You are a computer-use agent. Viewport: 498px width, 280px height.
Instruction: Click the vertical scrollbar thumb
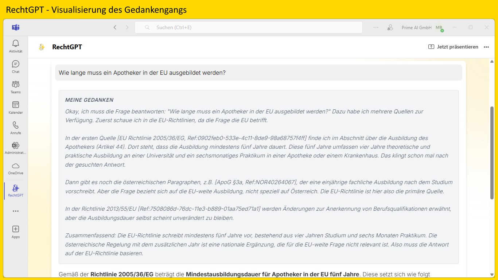pos(492,152)
